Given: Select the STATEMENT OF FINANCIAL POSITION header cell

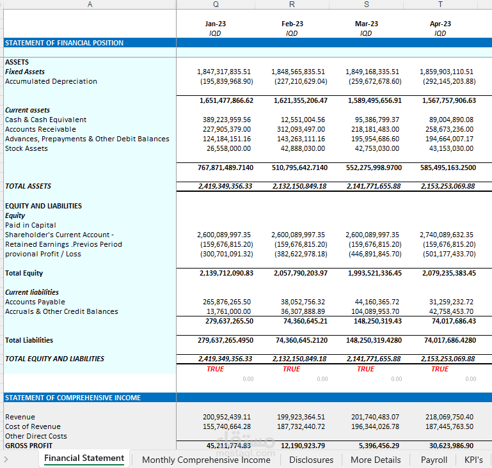Looking at the screenshot, I should pos(90,43).
